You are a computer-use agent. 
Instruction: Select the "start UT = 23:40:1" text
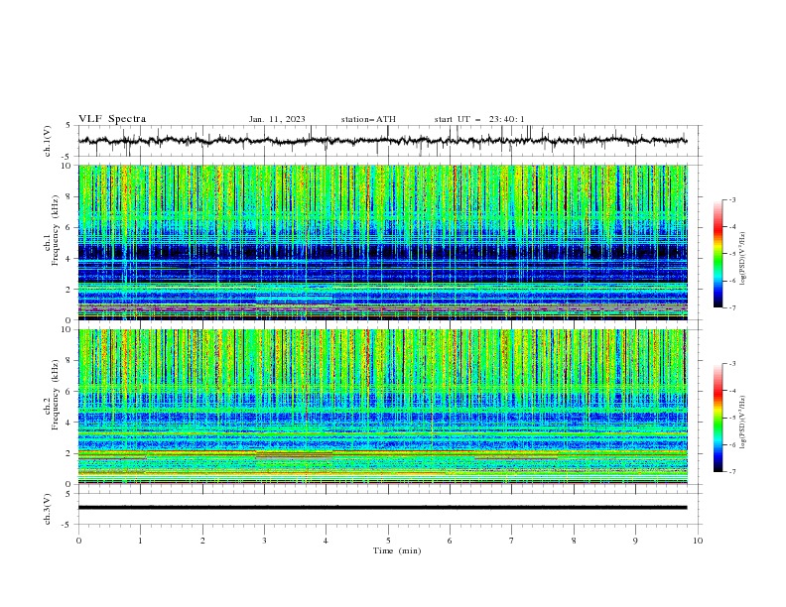[479, 119]
